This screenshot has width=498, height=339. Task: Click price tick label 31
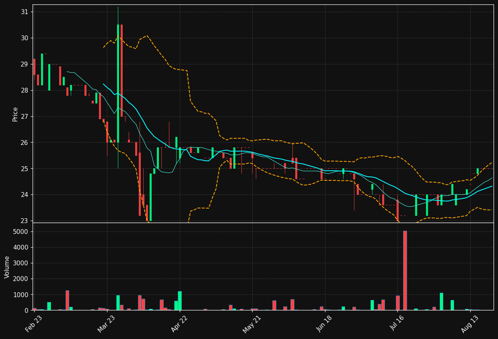coord(25,12)
